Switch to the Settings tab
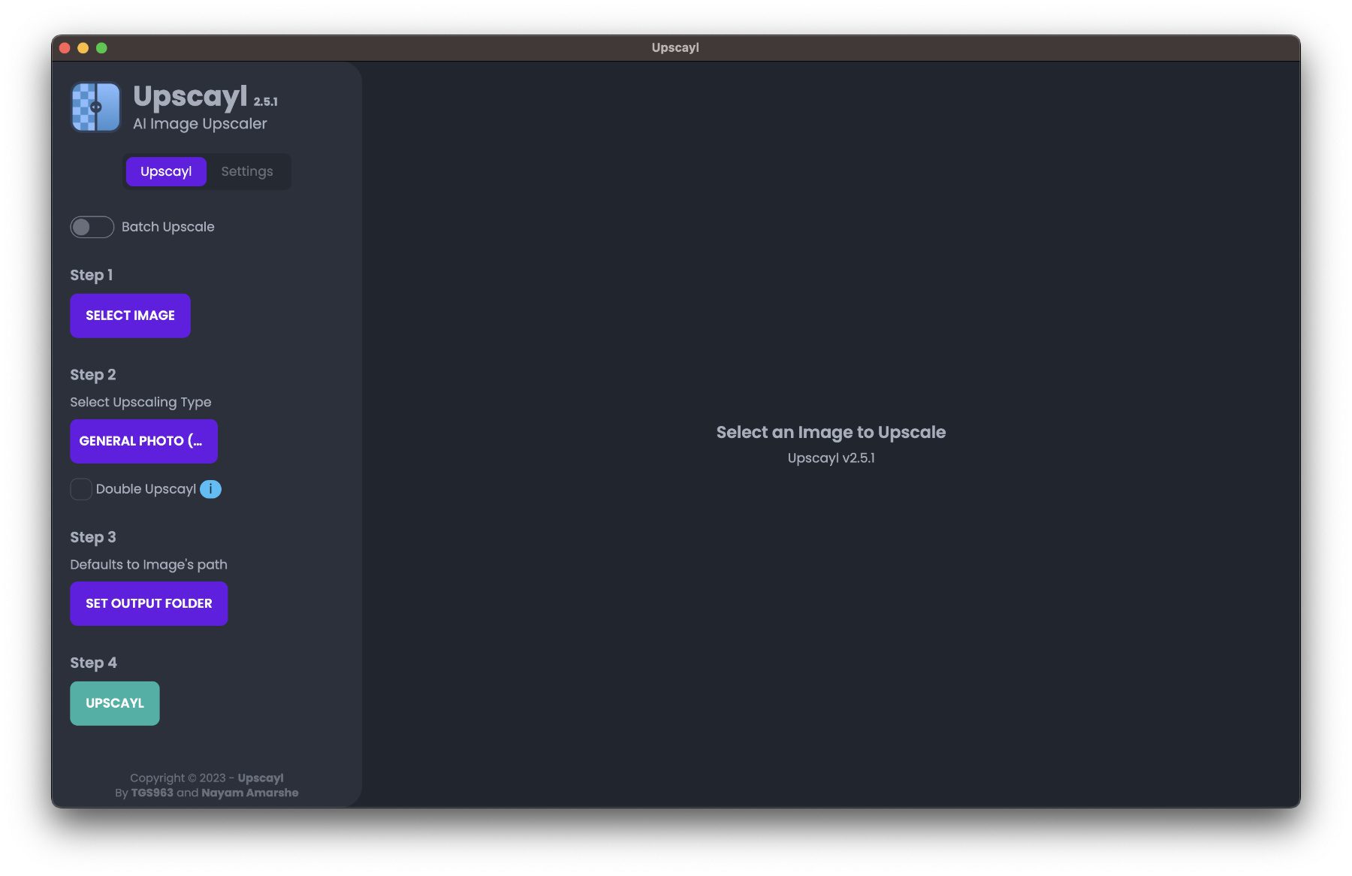 pyautogui.click(x=246, y=171)
